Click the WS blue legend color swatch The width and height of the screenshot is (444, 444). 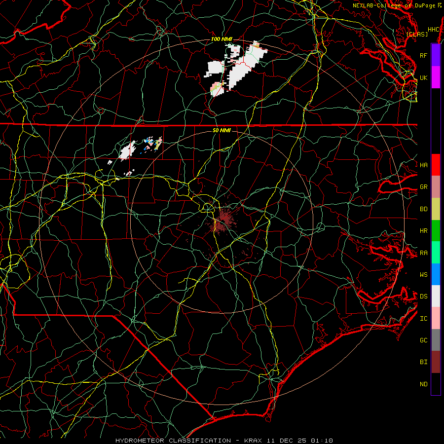pos(436,274)
